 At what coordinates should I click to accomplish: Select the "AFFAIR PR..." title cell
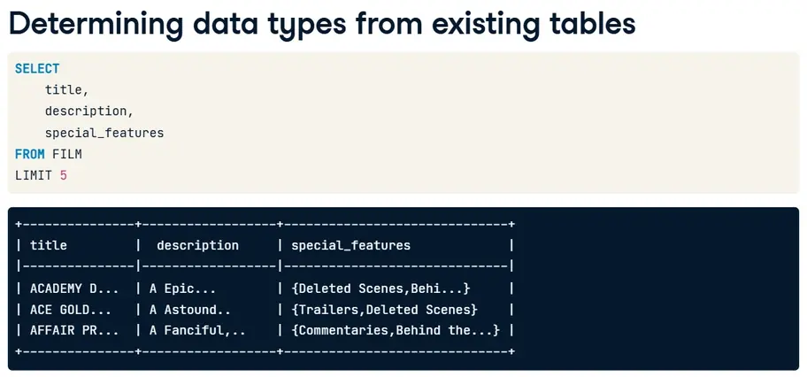73,330
